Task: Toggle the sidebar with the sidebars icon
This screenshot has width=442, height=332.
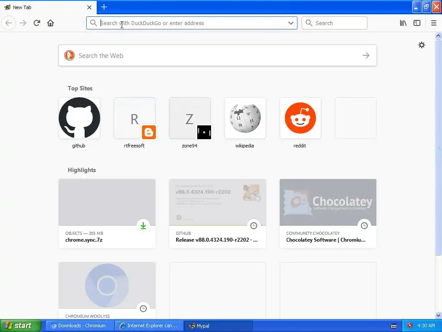Action: 417,23
